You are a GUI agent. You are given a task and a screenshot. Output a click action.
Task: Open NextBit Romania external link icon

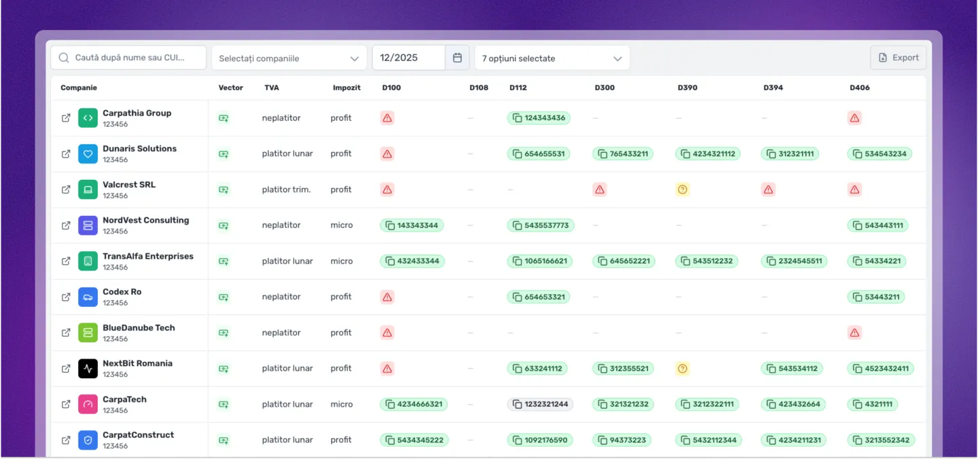point(66,369)
